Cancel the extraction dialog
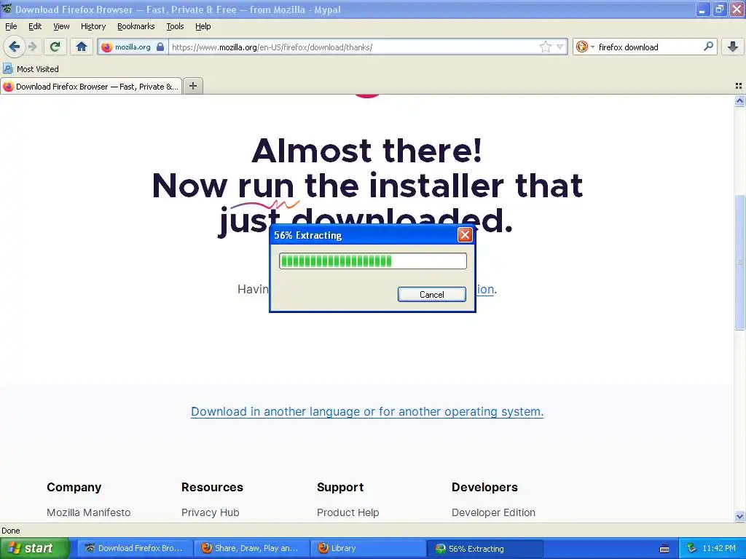746x559 pixels. click(431, 294)
